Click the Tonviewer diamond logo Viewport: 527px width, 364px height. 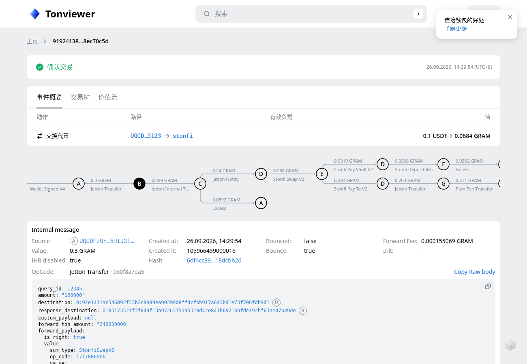click(x=35, y=14)
